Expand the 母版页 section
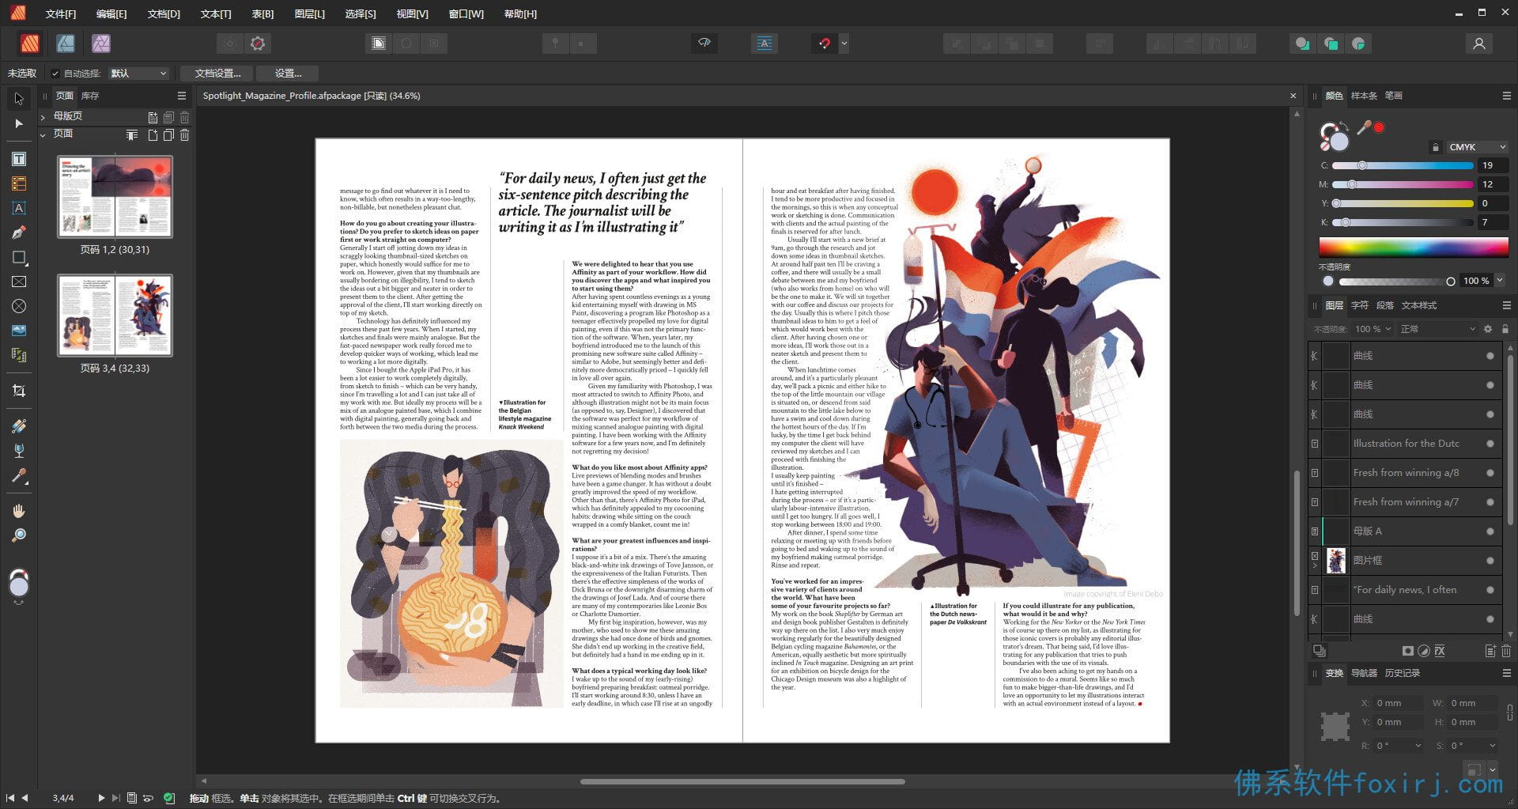The width and height of the screenshot is (1518, 809). (x=43, y=117)
